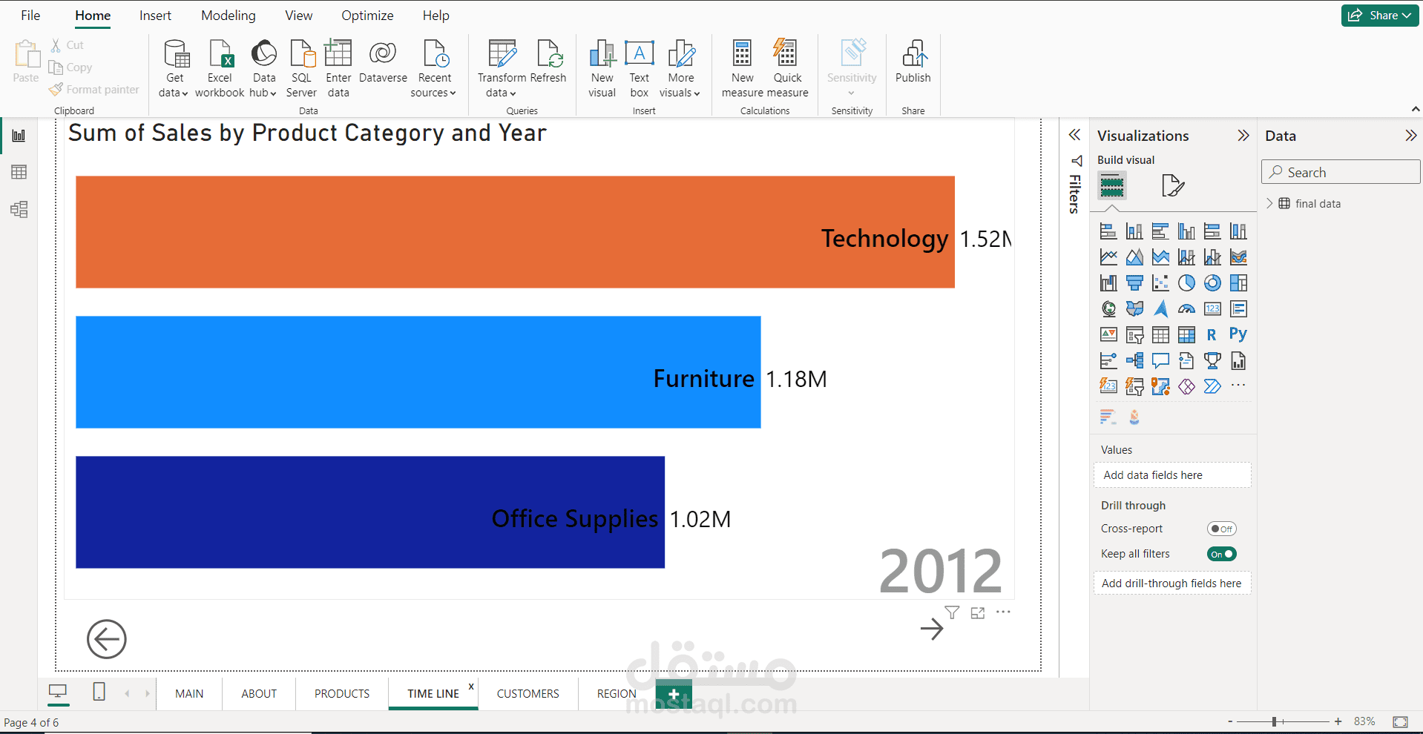Get more visuals via ellipsis in Visualizations
The image size is (1423, 734).
(1238, 385)
